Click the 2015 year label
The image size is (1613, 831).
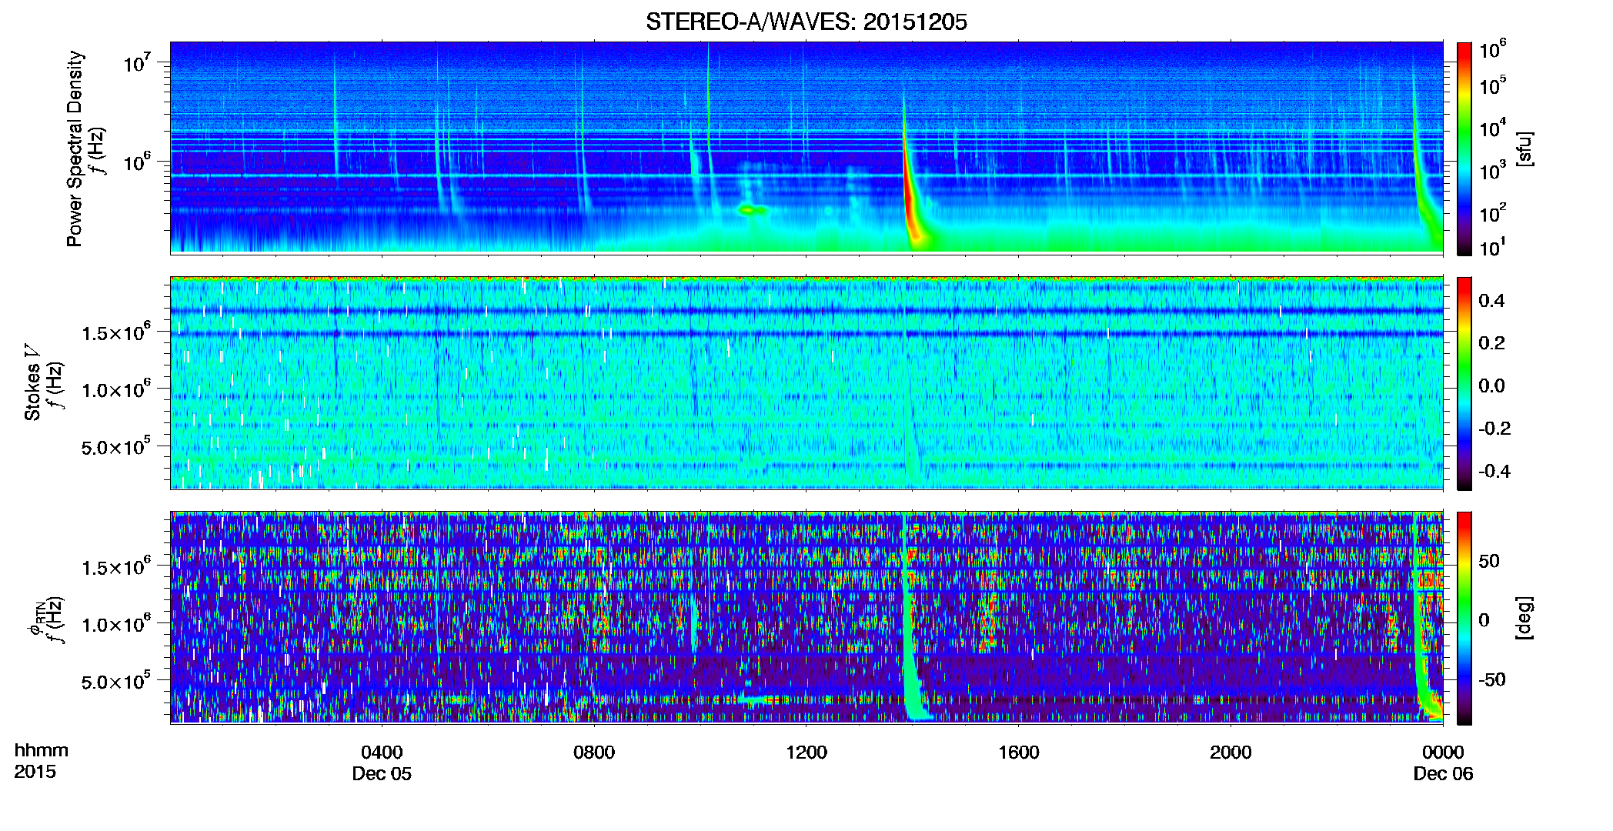35,772
